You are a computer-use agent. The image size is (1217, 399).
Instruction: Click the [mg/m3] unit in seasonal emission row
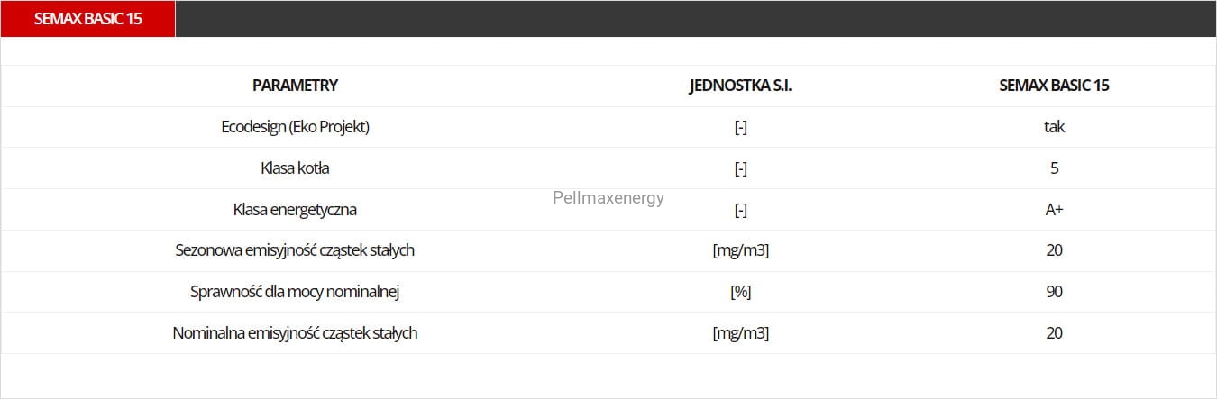point(740,250)
